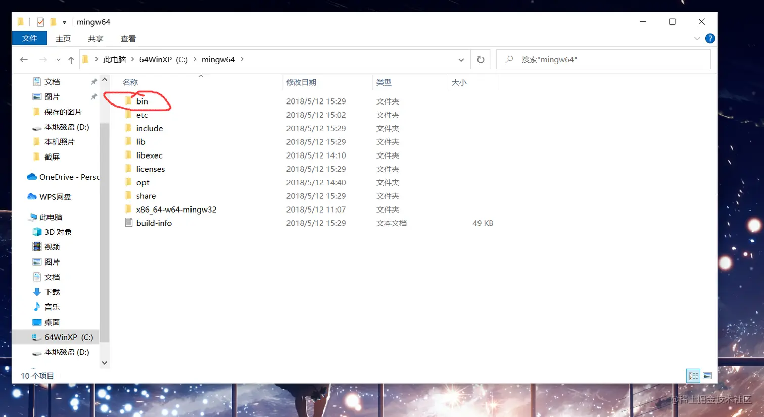
Task: Open the address bar history dropdown
Action: 461,59
